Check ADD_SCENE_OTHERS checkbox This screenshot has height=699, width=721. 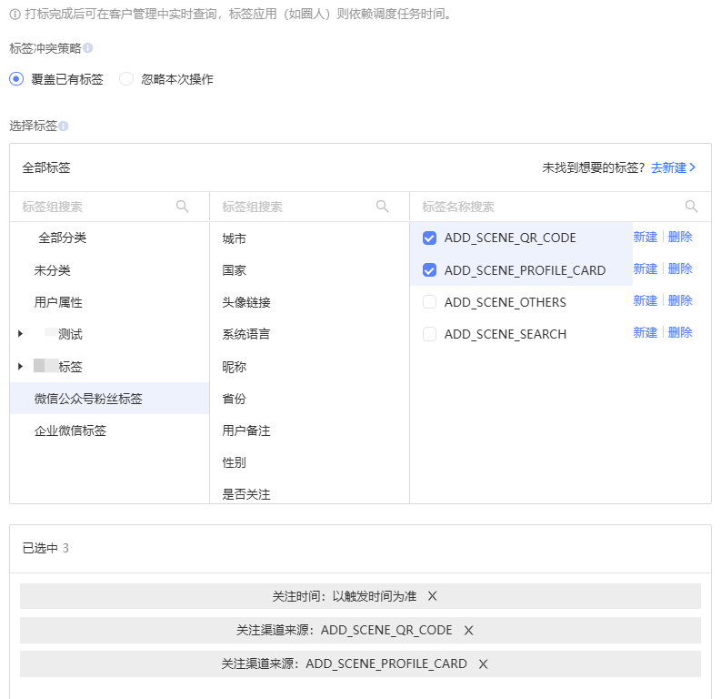click(x=429, y=302)
